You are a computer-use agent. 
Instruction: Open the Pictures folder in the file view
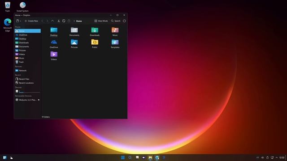pyautogui.click(x=74, y=44)
